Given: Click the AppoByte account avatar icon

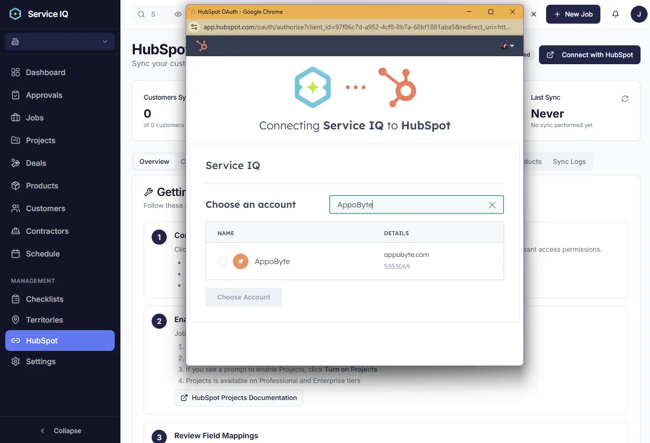Looking at the screenshot, I should pos(241,261).
